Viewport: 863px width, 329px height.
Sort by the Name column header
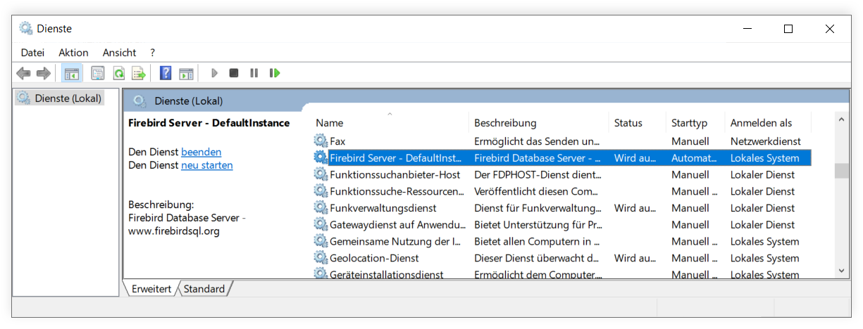390,123
